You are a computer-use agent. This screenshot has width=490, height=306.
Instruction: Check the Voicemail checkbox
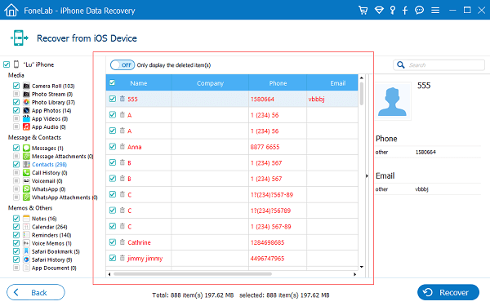pyautogui.click(x=16, y=181)
